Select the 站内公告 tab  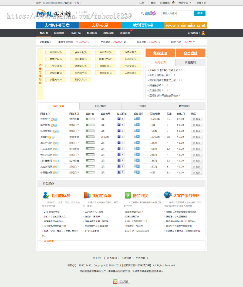[160, 62]
